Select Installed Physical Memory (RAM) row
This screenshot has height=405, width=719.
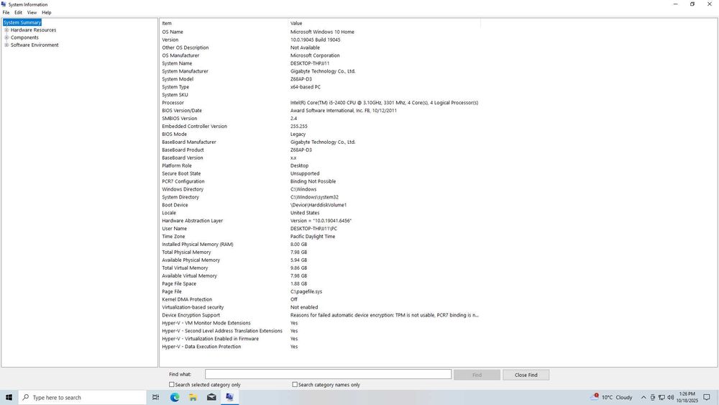point(320,244)
